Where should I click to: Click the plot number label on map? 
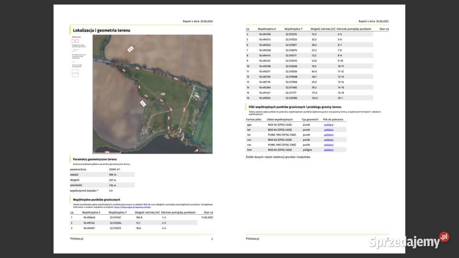click(x=163, y=93)
